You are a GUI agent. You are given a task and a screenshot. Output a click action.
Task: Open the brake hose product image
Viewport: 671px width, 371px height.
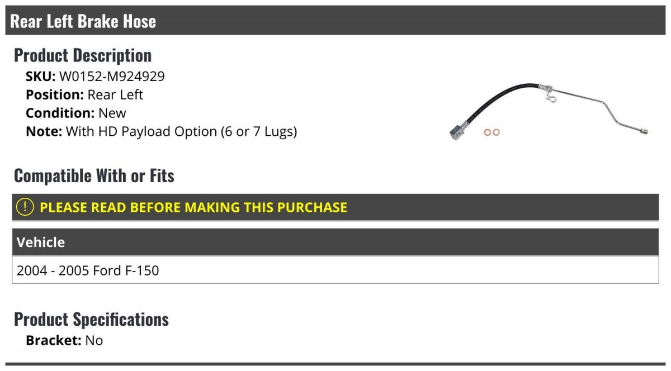(x=549, y=111)
